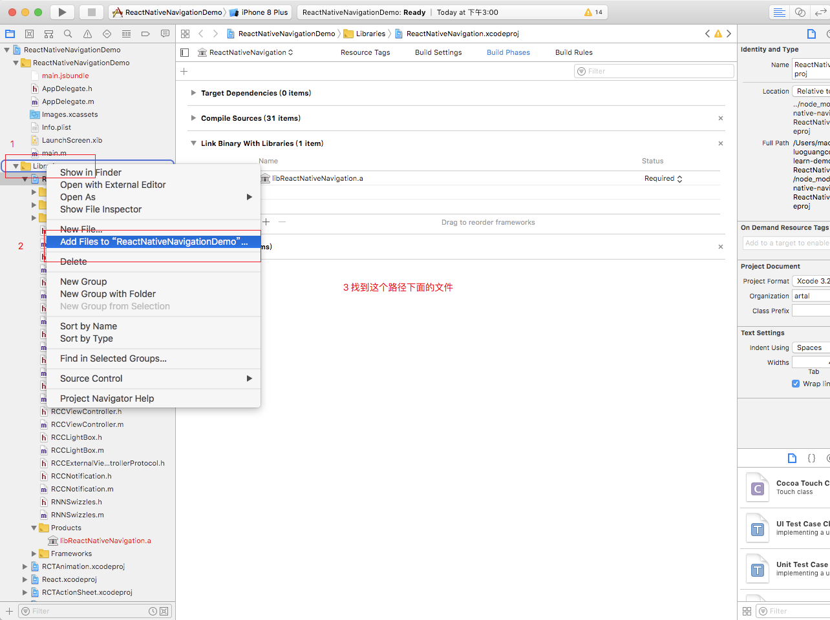Show the File Template library
The width and height of the screenshot is (830, 620).
point(792,458)
